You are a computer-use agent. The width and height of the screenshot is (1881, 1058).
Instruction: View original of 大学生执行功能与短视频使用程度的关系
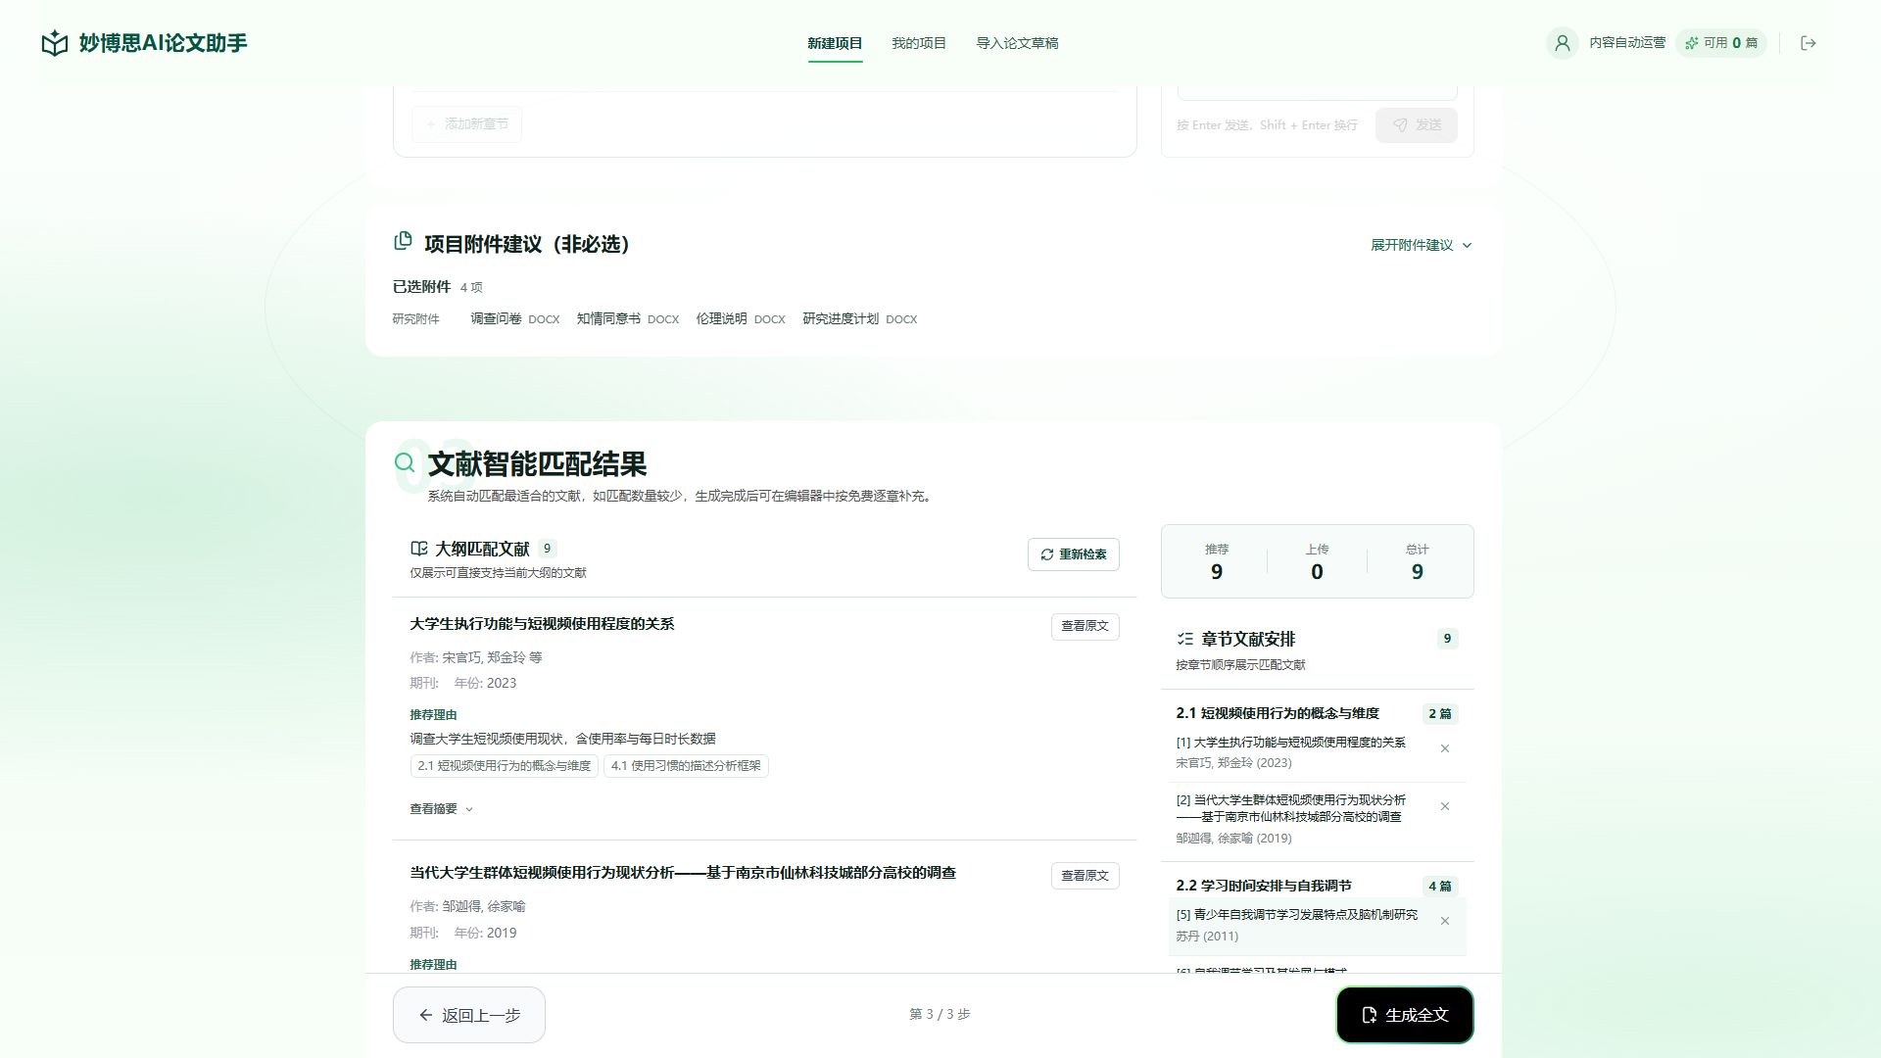point(1085,626)
